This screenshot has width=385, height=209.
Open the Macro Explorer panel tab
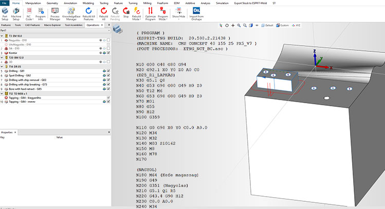pos(52,25)
